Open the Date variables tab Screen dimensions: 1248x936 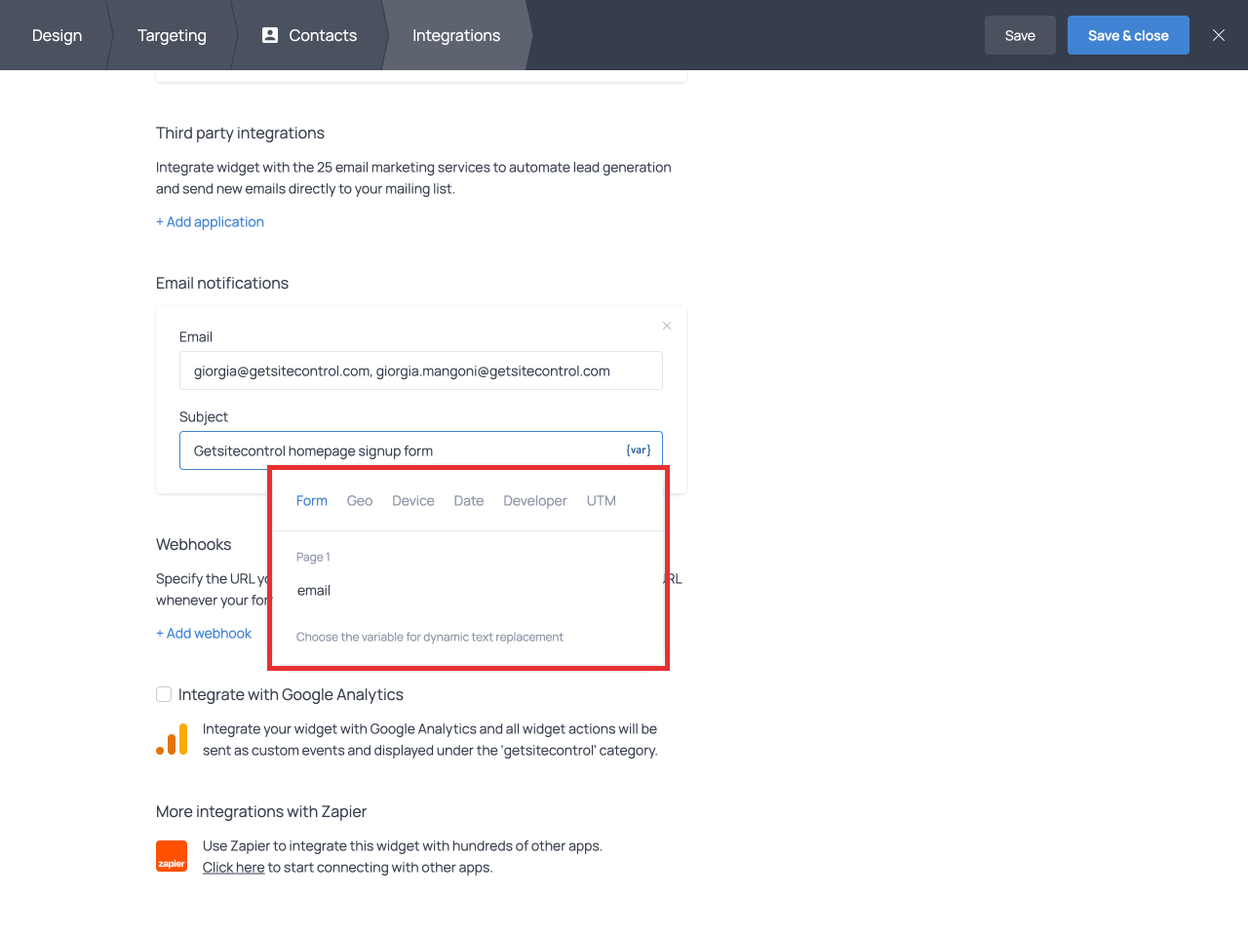469,501
